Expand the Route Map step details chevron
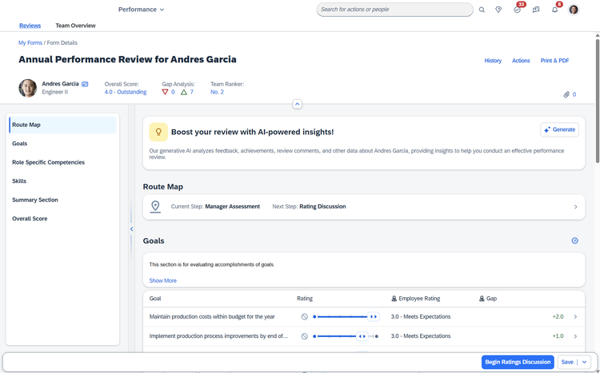The width and height of the screenshot is (600, 373). [575, 207]
